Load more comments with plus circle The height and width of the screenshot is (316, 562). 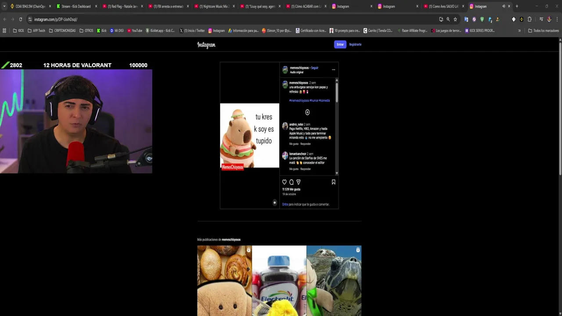307,112
